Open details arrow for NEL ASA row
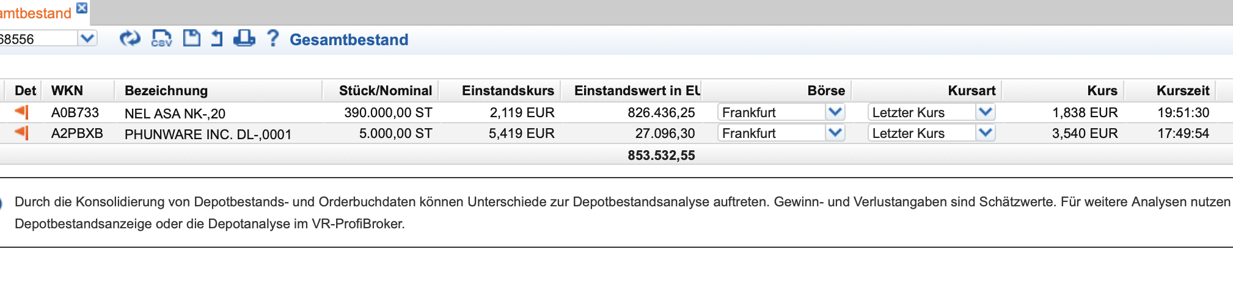 tap(21, 112)
